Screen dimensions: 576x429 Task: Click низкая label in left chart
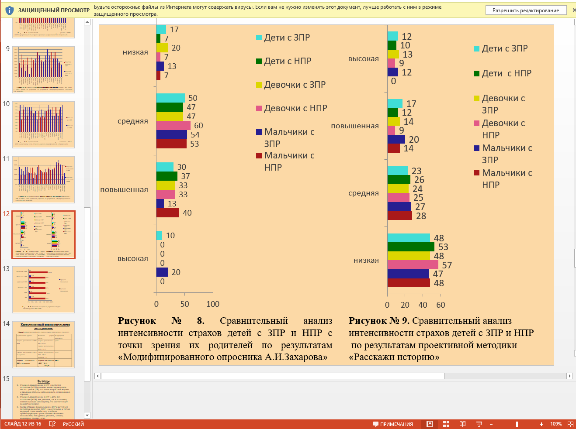(x=135, y=52)
